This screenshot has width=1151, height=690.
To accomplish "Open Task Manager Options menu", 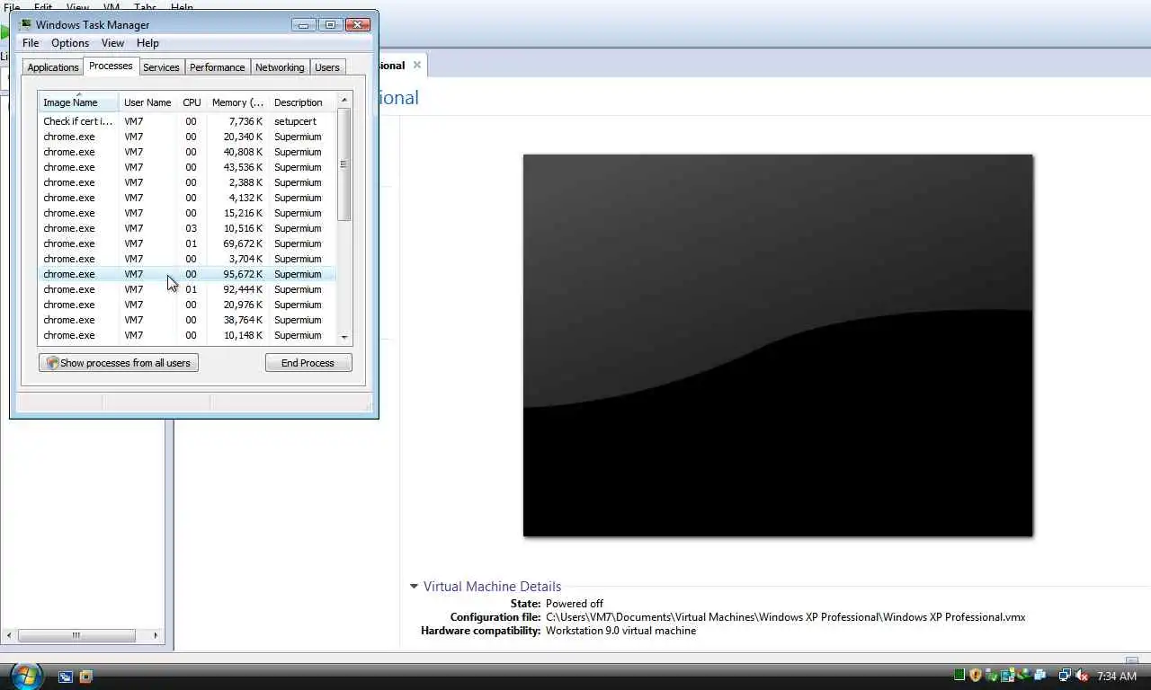I will click(70, 43).
